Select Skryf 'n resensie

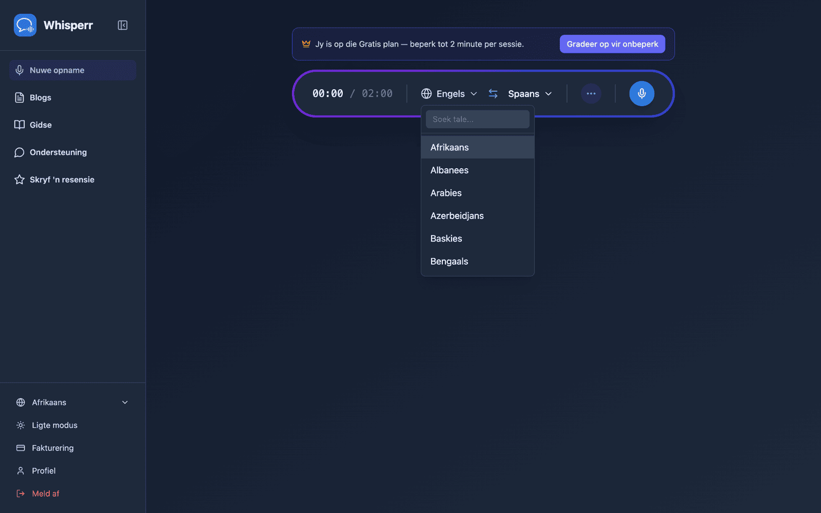click(x=72, y=180)
